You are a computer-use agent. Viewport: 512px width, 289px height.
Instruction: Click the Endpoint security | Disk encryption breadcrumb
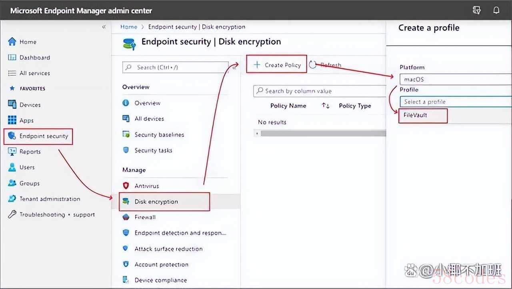click(x=197, y=27)
